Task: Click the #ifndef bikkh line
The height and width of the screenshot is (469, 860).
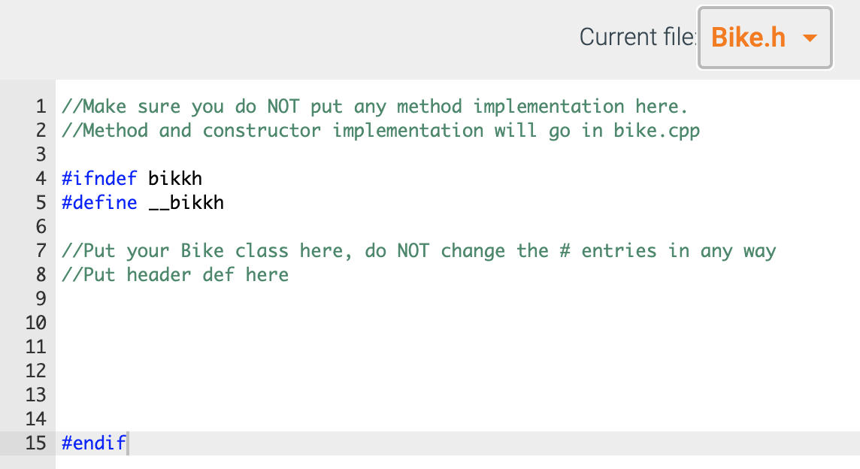Action: [132, 178]
